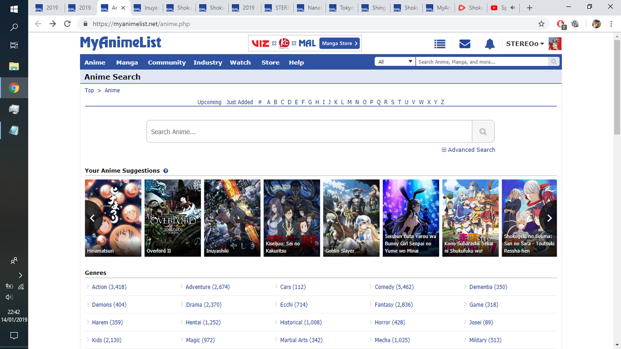Open the Community menu

click(x=167, y=62)
